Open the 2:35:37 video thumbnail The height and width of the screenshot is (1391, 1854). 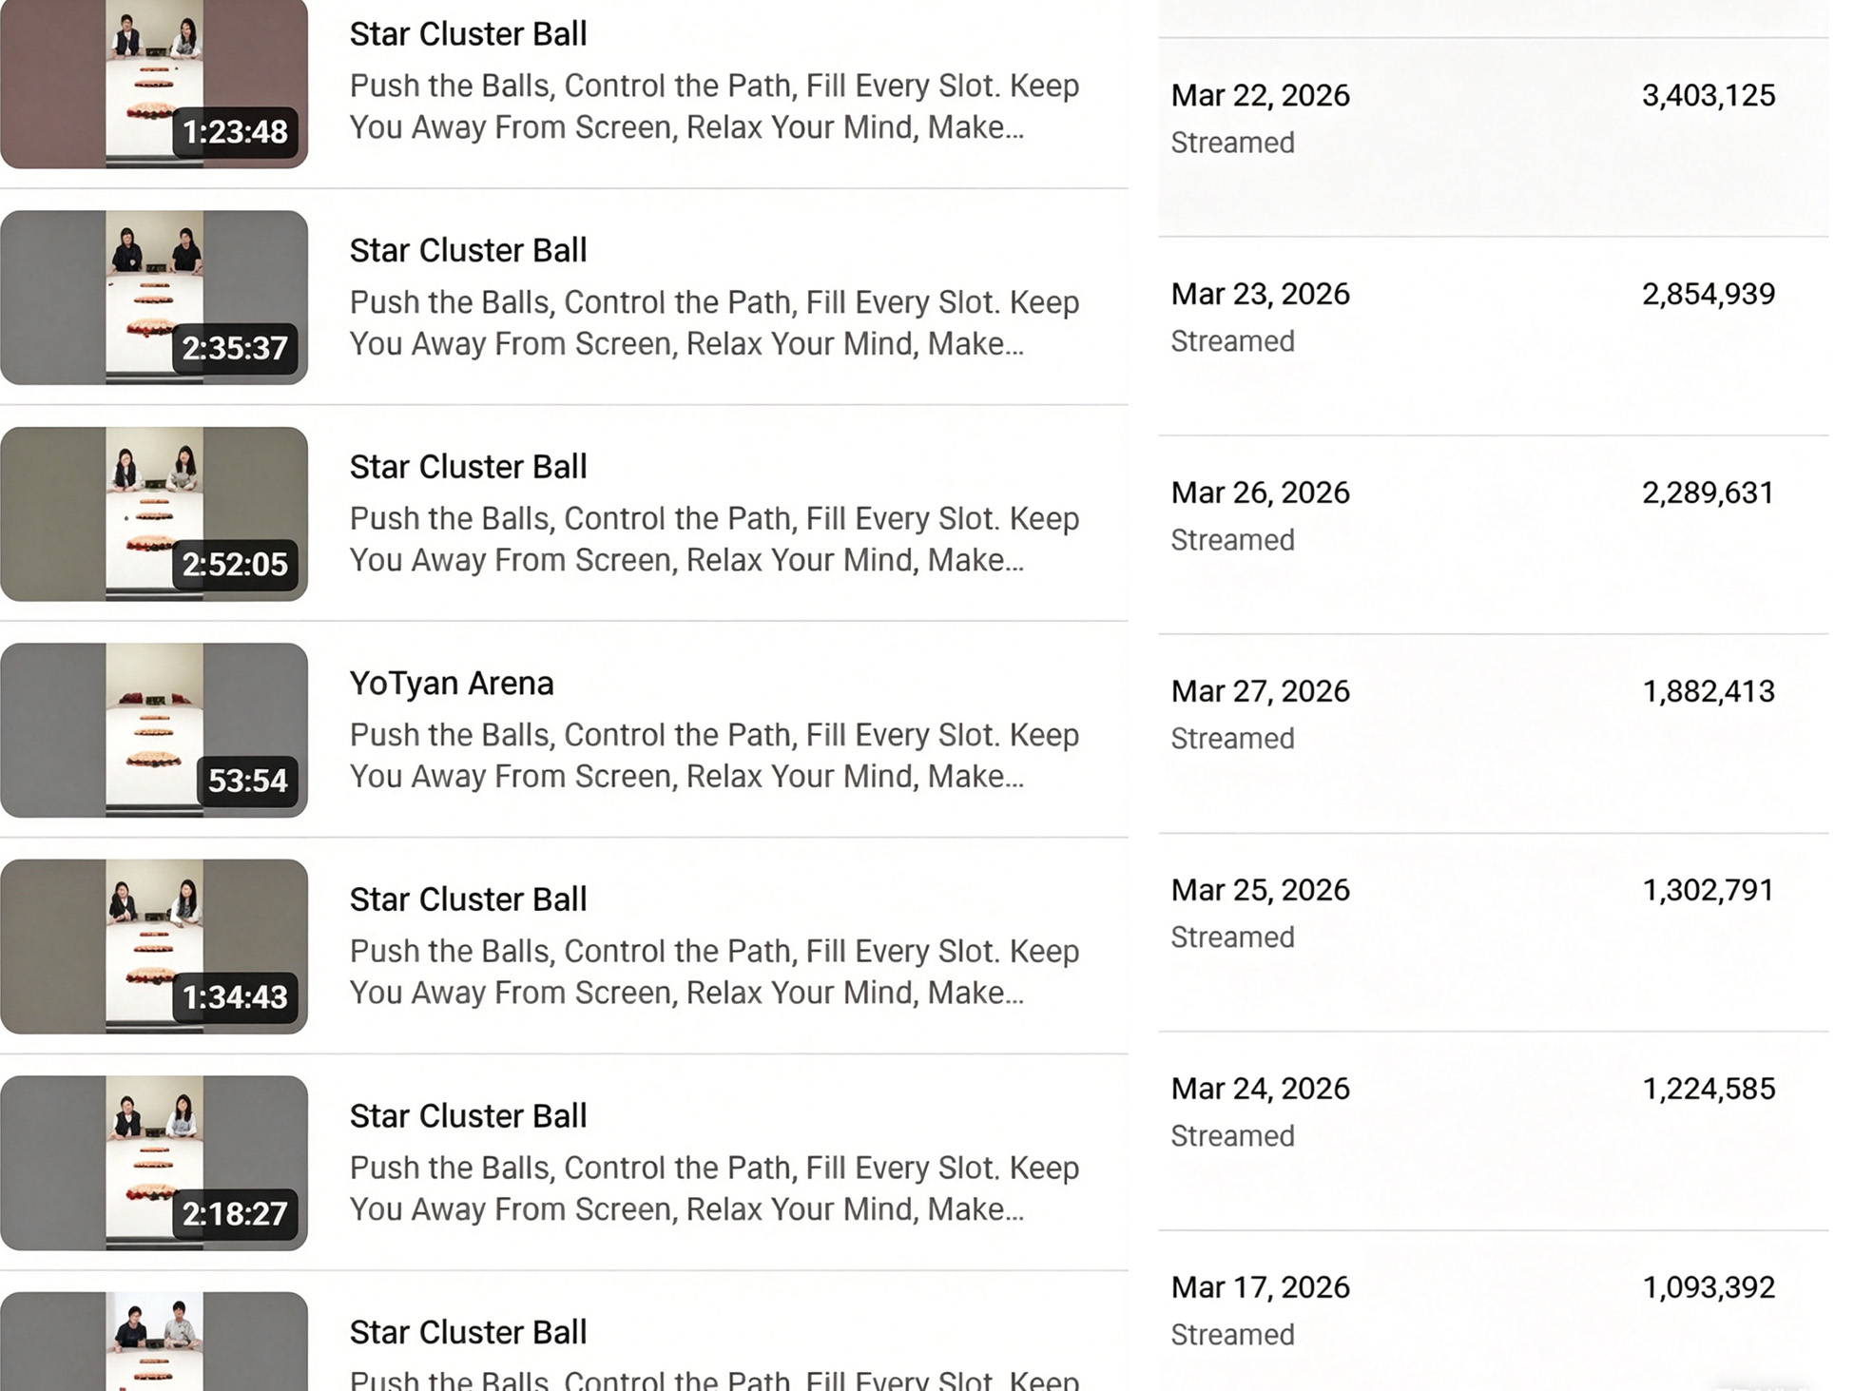[154, 298]
